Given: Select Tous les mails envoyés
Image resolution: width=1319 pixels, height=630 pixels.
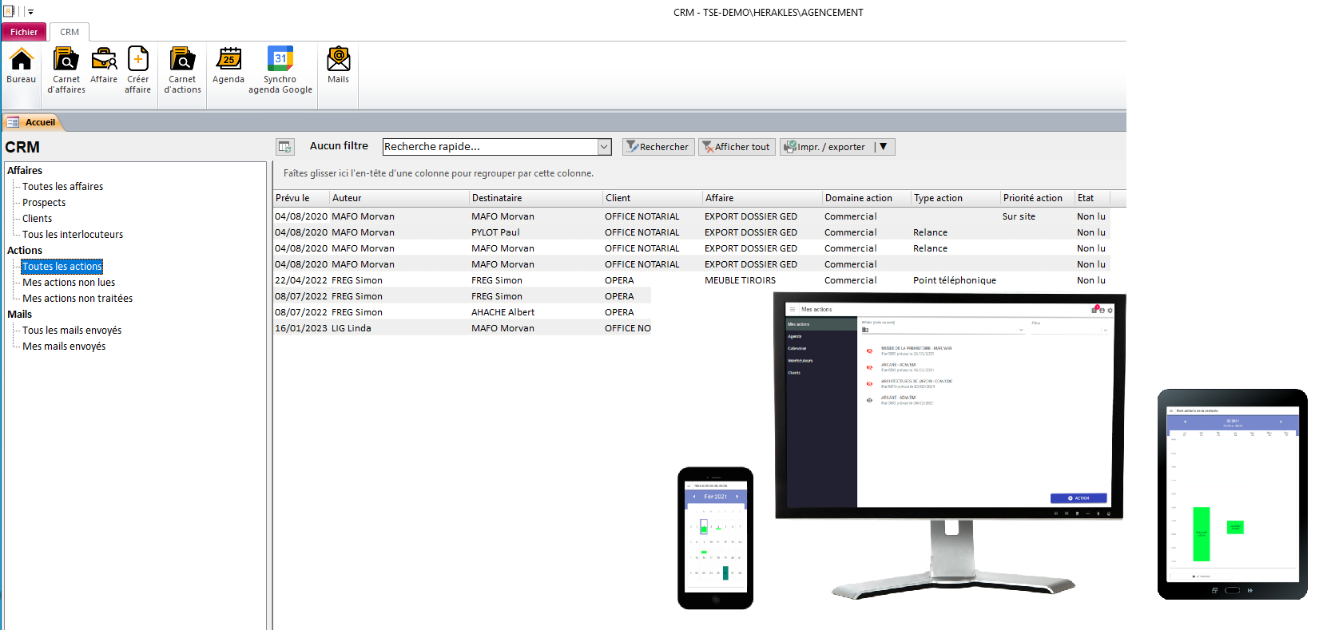Looking at the screenshot, I should [72, 330].
